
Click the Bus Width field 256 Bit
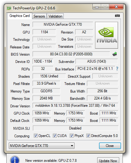pos(103,91)
